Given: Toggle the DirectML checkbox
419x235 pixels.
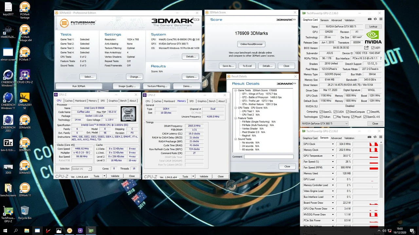Looking at the screenshot, I should pos(369,112).
